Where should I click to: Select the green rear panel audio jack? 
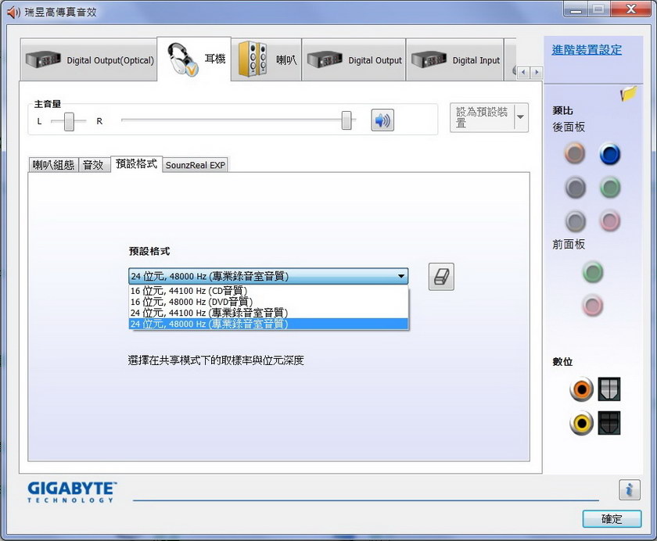[x=609, y=187]
